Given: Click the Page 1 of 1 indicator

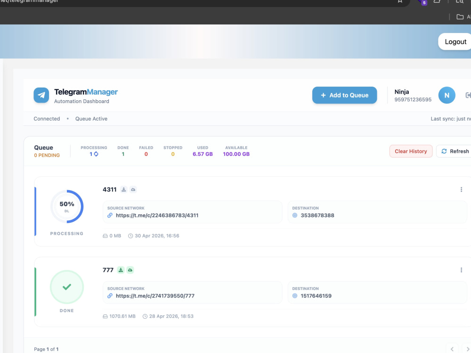Looking at the screenshot, I should point(46,349).
